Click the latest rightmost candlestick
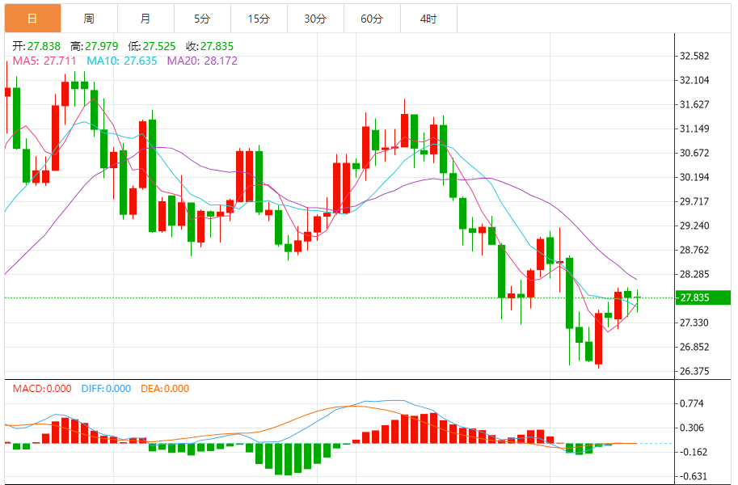 (x=637, y=301)
